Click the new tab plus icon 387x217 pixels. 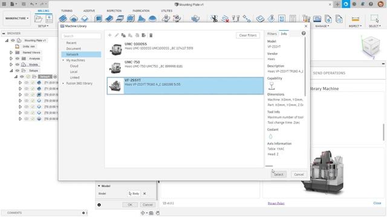tap(337, 4)
